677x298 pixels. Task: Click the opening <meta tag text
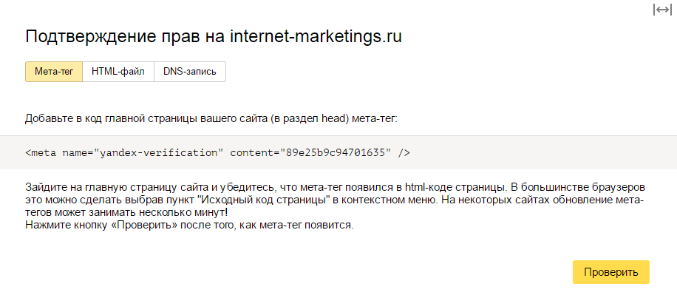click(x=40, y=153)
